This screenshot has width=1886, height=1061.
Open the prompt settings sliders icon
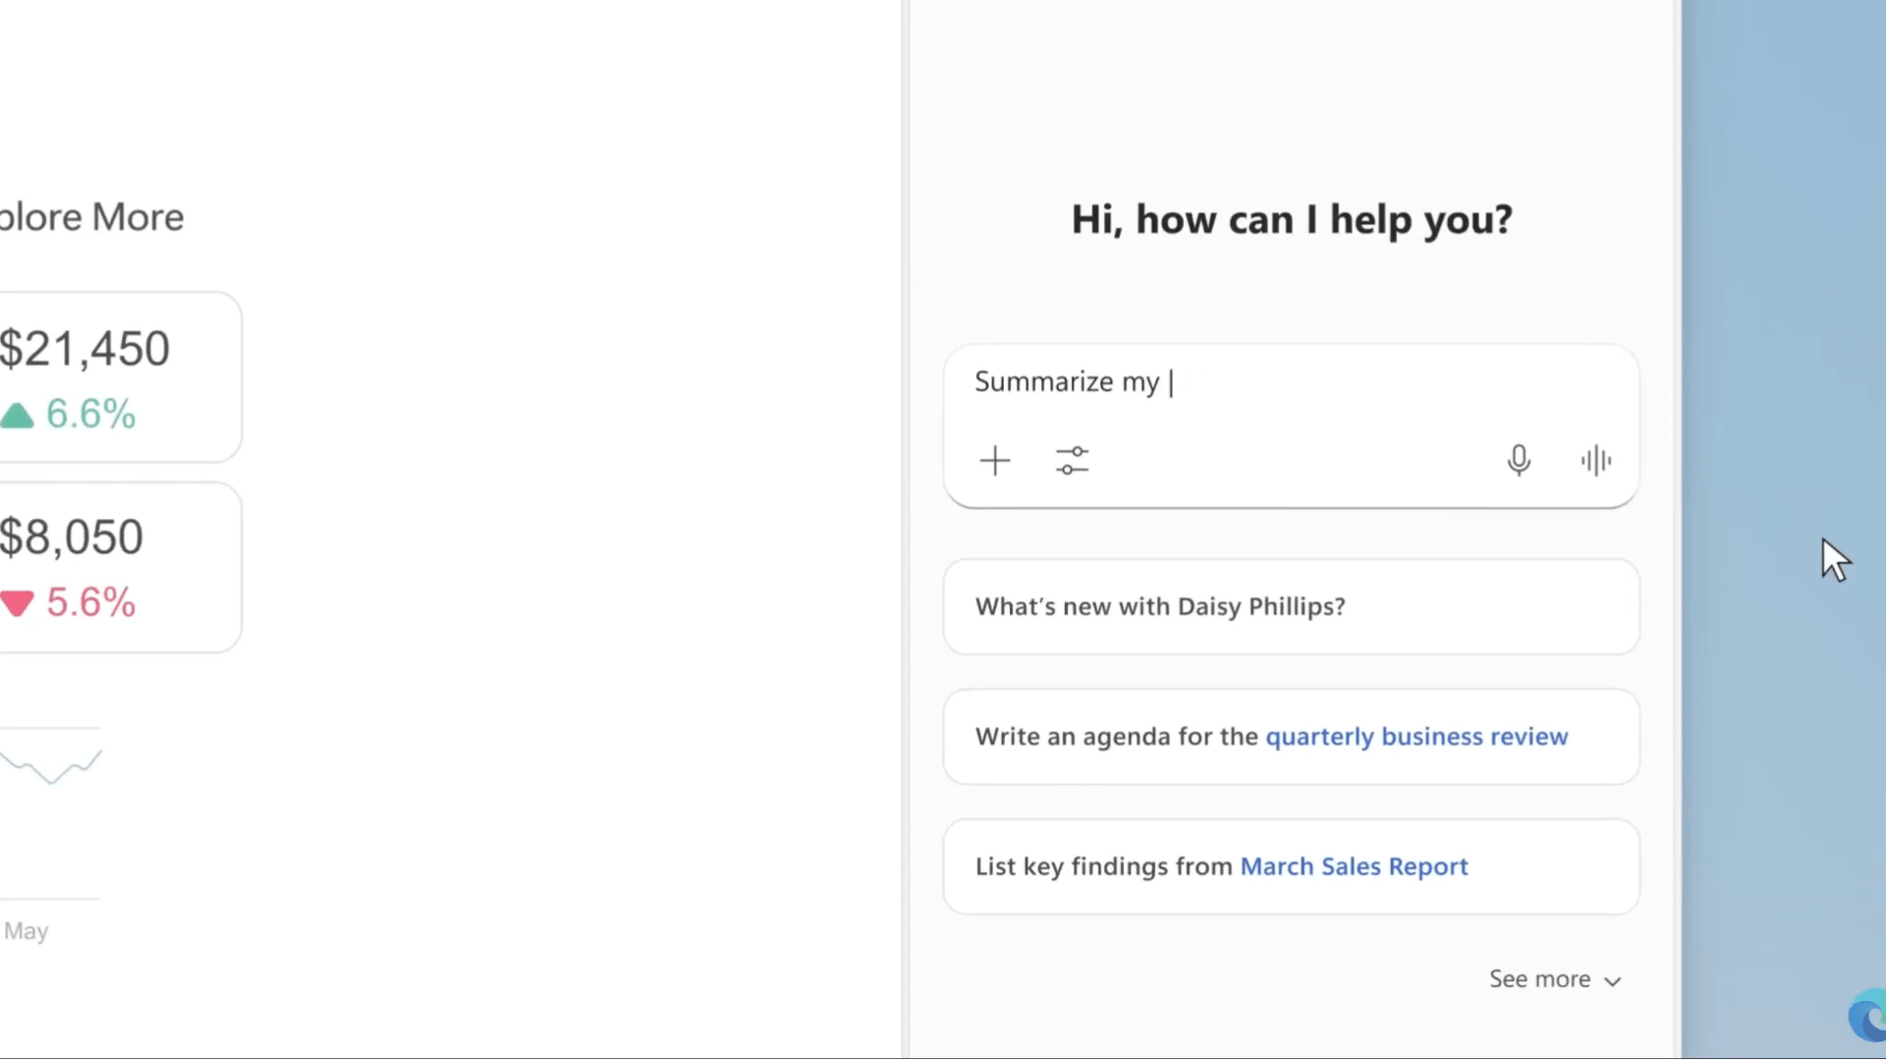pyautogui.click(x=1072, y=461)
